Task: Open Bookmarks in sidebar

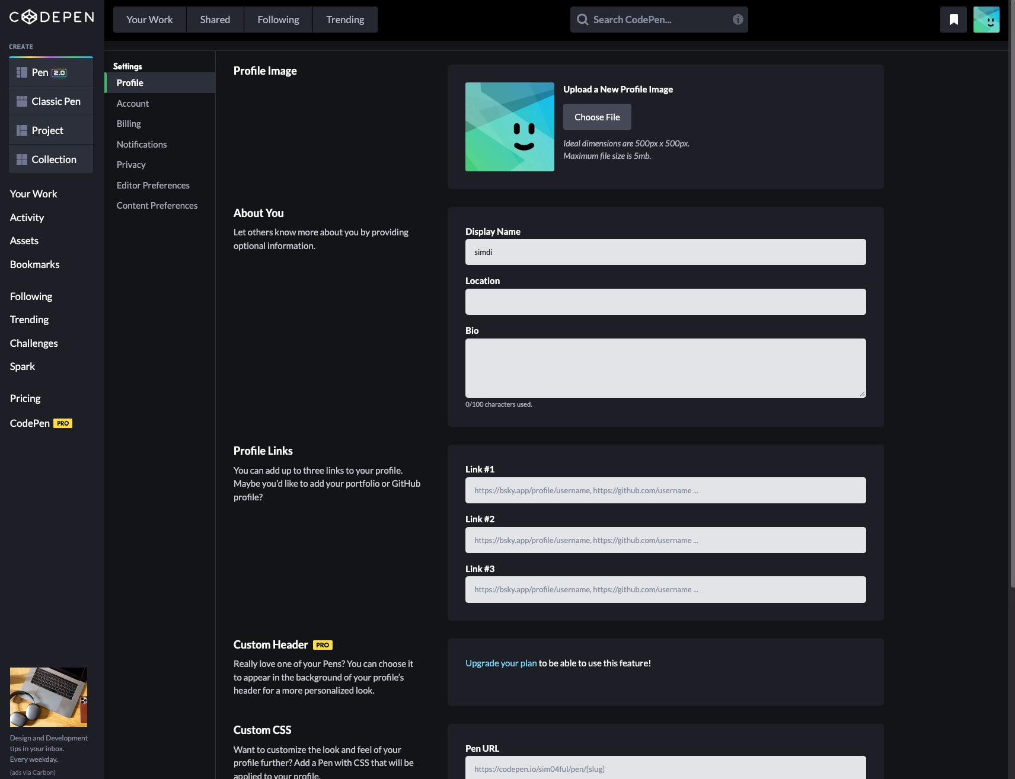Action: (35, 264)
